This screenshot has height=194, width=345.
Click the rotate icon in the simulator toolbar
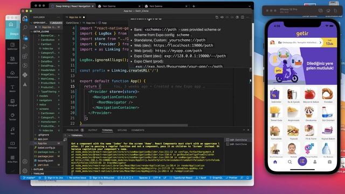point(335,11)
